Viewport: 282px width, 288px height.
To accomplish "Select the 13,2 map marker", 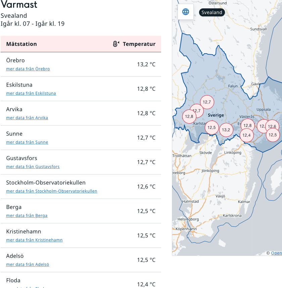I will point(226,130).
